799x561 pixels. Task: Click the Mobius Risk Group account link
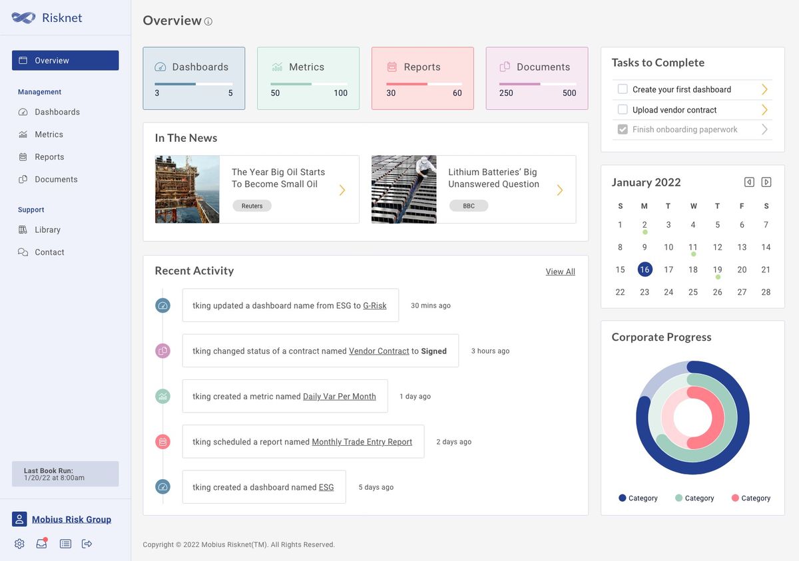coord(72,518)
